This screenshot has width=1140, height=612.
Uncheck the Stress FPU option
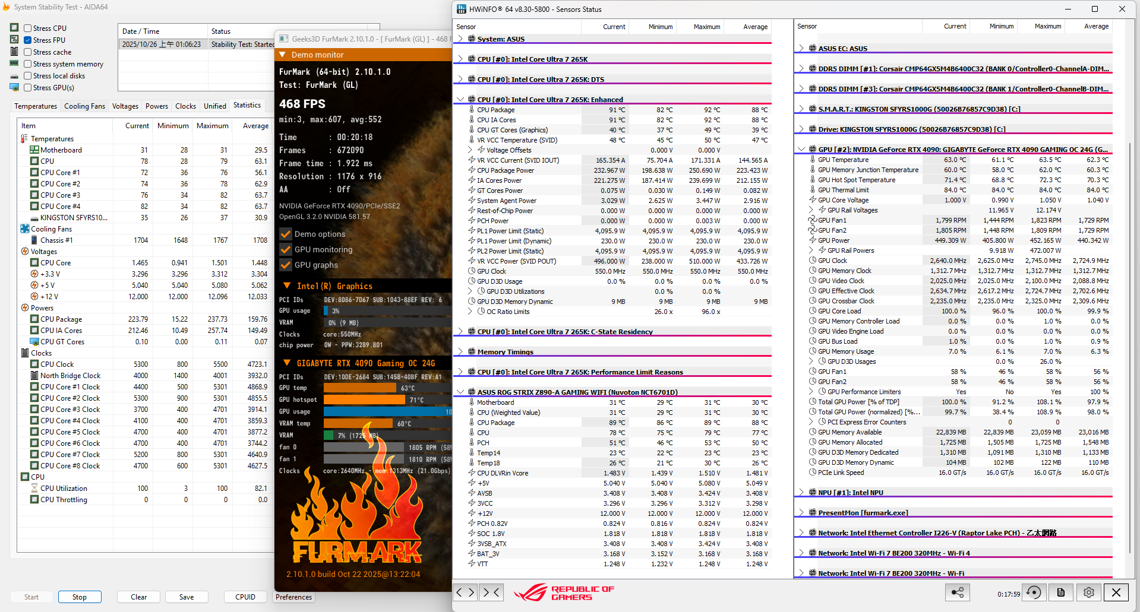pyautogui.click(x=28, y=40)
